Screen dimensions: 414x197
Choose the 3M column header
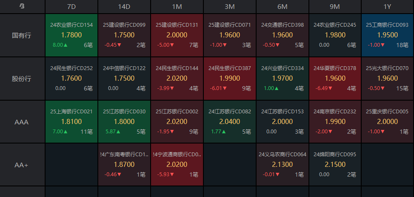230,6
